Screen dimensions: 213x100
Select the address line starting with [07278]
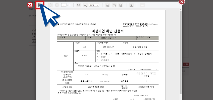pos(96,66)
